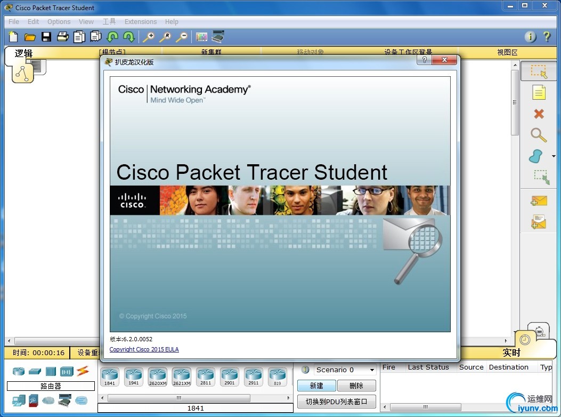Select the Routers device category
The width and height of the screenshot is (561, 417).
pos(19,372)
